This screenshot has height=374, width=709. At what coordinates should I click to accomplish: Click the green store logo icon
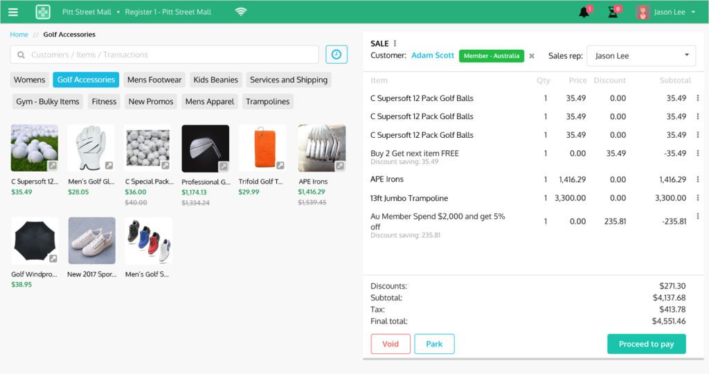[x=44, y=12]
